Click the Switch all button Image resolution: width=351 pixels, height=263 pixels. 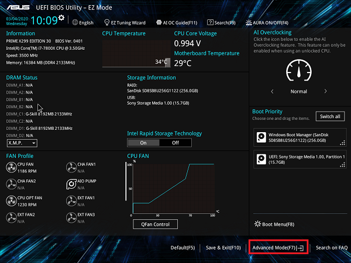click(330, 116)
